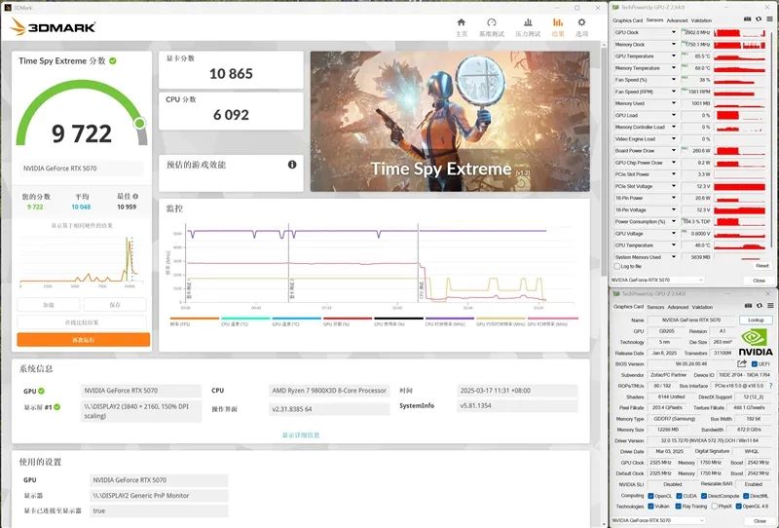The height and width of the screenshot is (528, 779).
Task: Click screenshot camera icon in GPU-Z Sensors window
Action: pyautogui.click(x=747, y=19)
